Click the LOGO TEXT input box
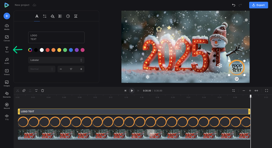This screenshot has width=272, height=148. tap(56, 37)
